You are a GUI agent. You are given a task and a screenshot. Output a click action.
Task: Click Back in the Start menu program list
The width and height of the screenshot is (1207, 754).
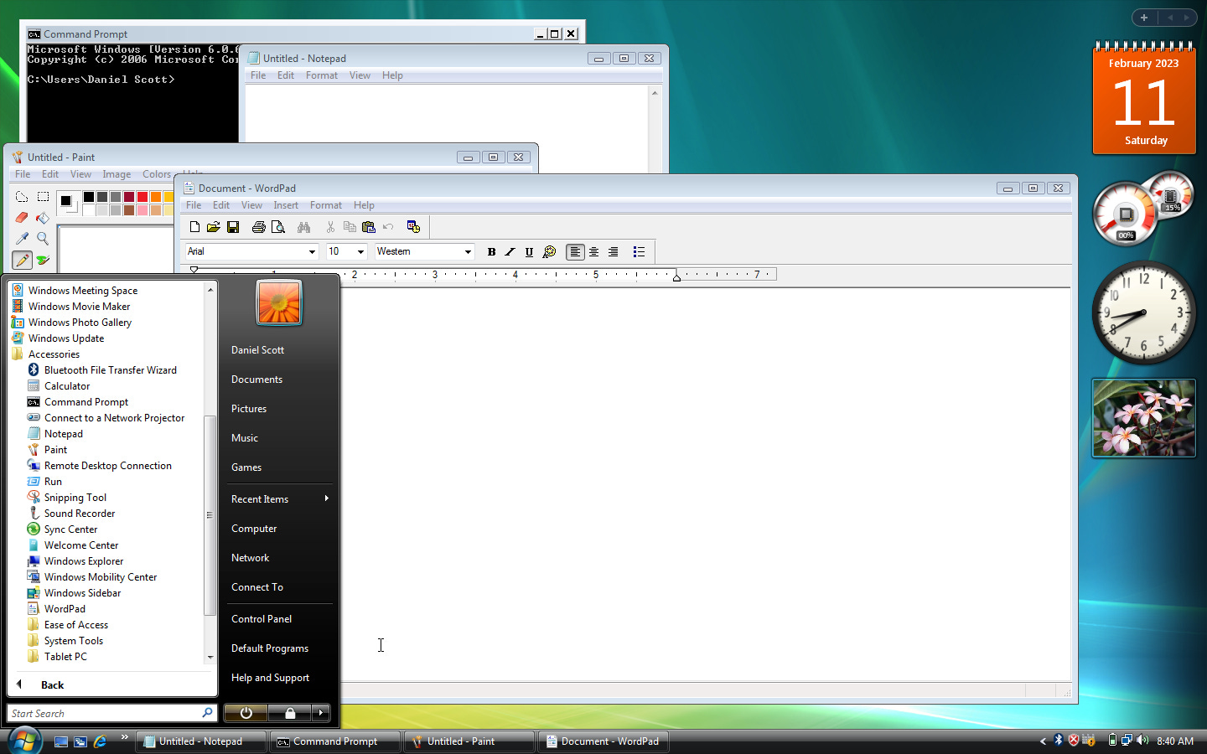(52, 684)
